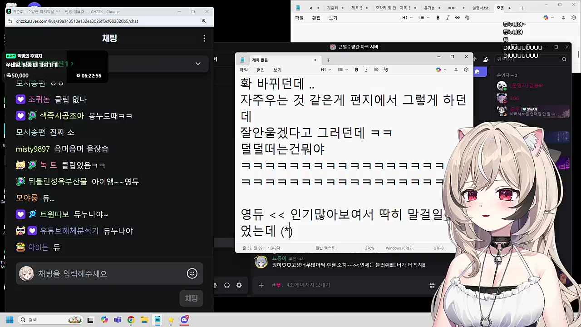
Task: Apply italic formatting in the Notepad toolbar
Action: pyautogui.click(x=366, y=69)
